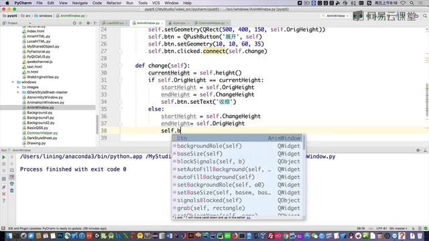The image size is (429, 241).
Task: Open the VCS menu
Action: tap(156, 3)
